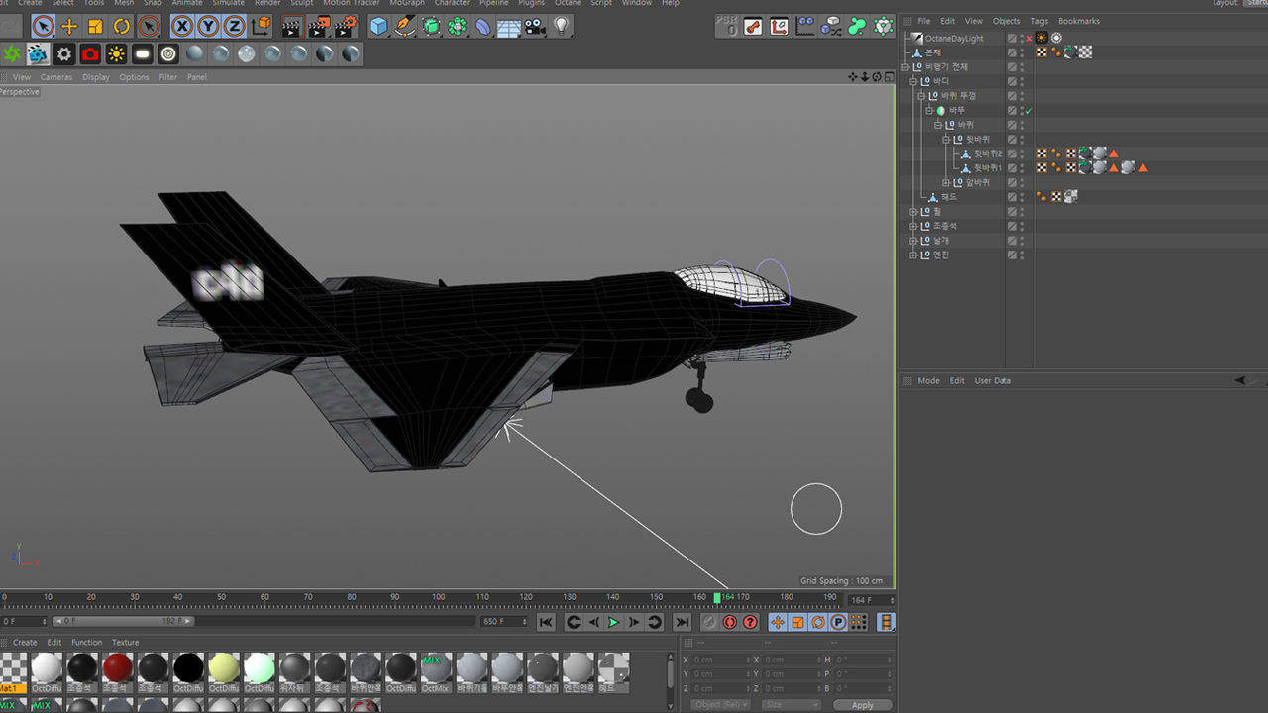Switch the coordinate system icon
This screenshot has height=713, width=1268.
(x=262, y=26)
